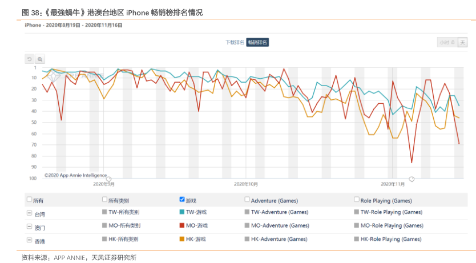
Task: Click the gray MO-Role Playing (Games) swatch
Action: click(x=357, y=225)
